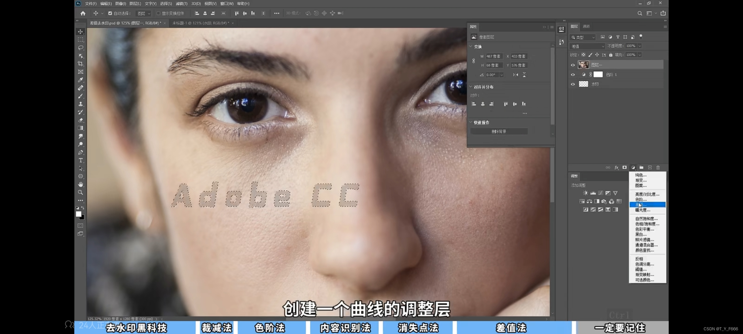This screenshot has width=743, height=334.
Task: Open the 滤镜(T) menu
Action: (x=181, y=4)
